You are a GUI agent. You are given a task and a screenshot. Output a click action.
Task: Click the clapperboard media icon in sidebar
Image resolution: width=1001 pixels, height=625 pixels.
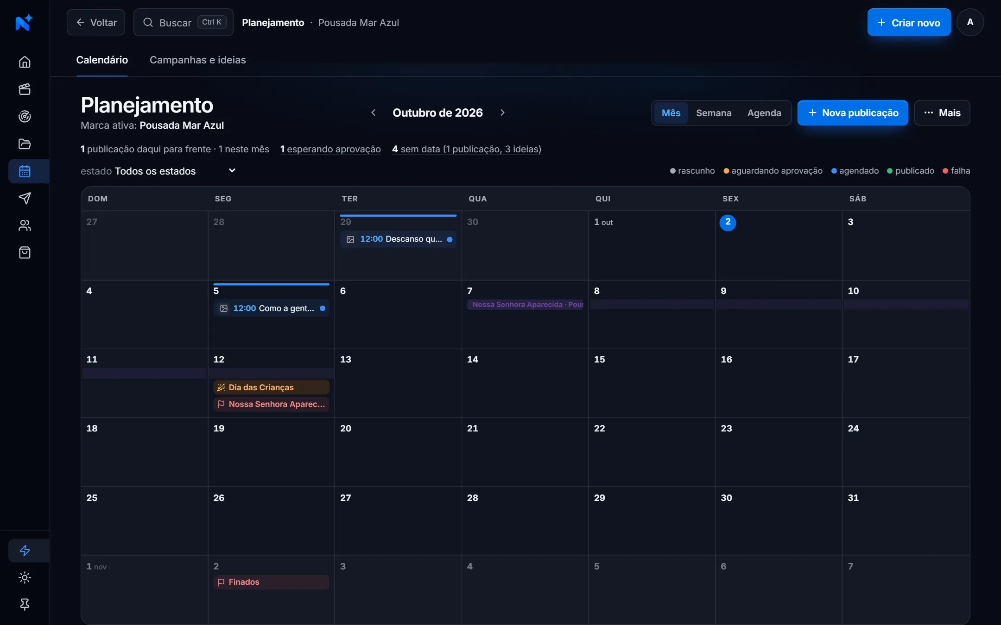point(25,89)
